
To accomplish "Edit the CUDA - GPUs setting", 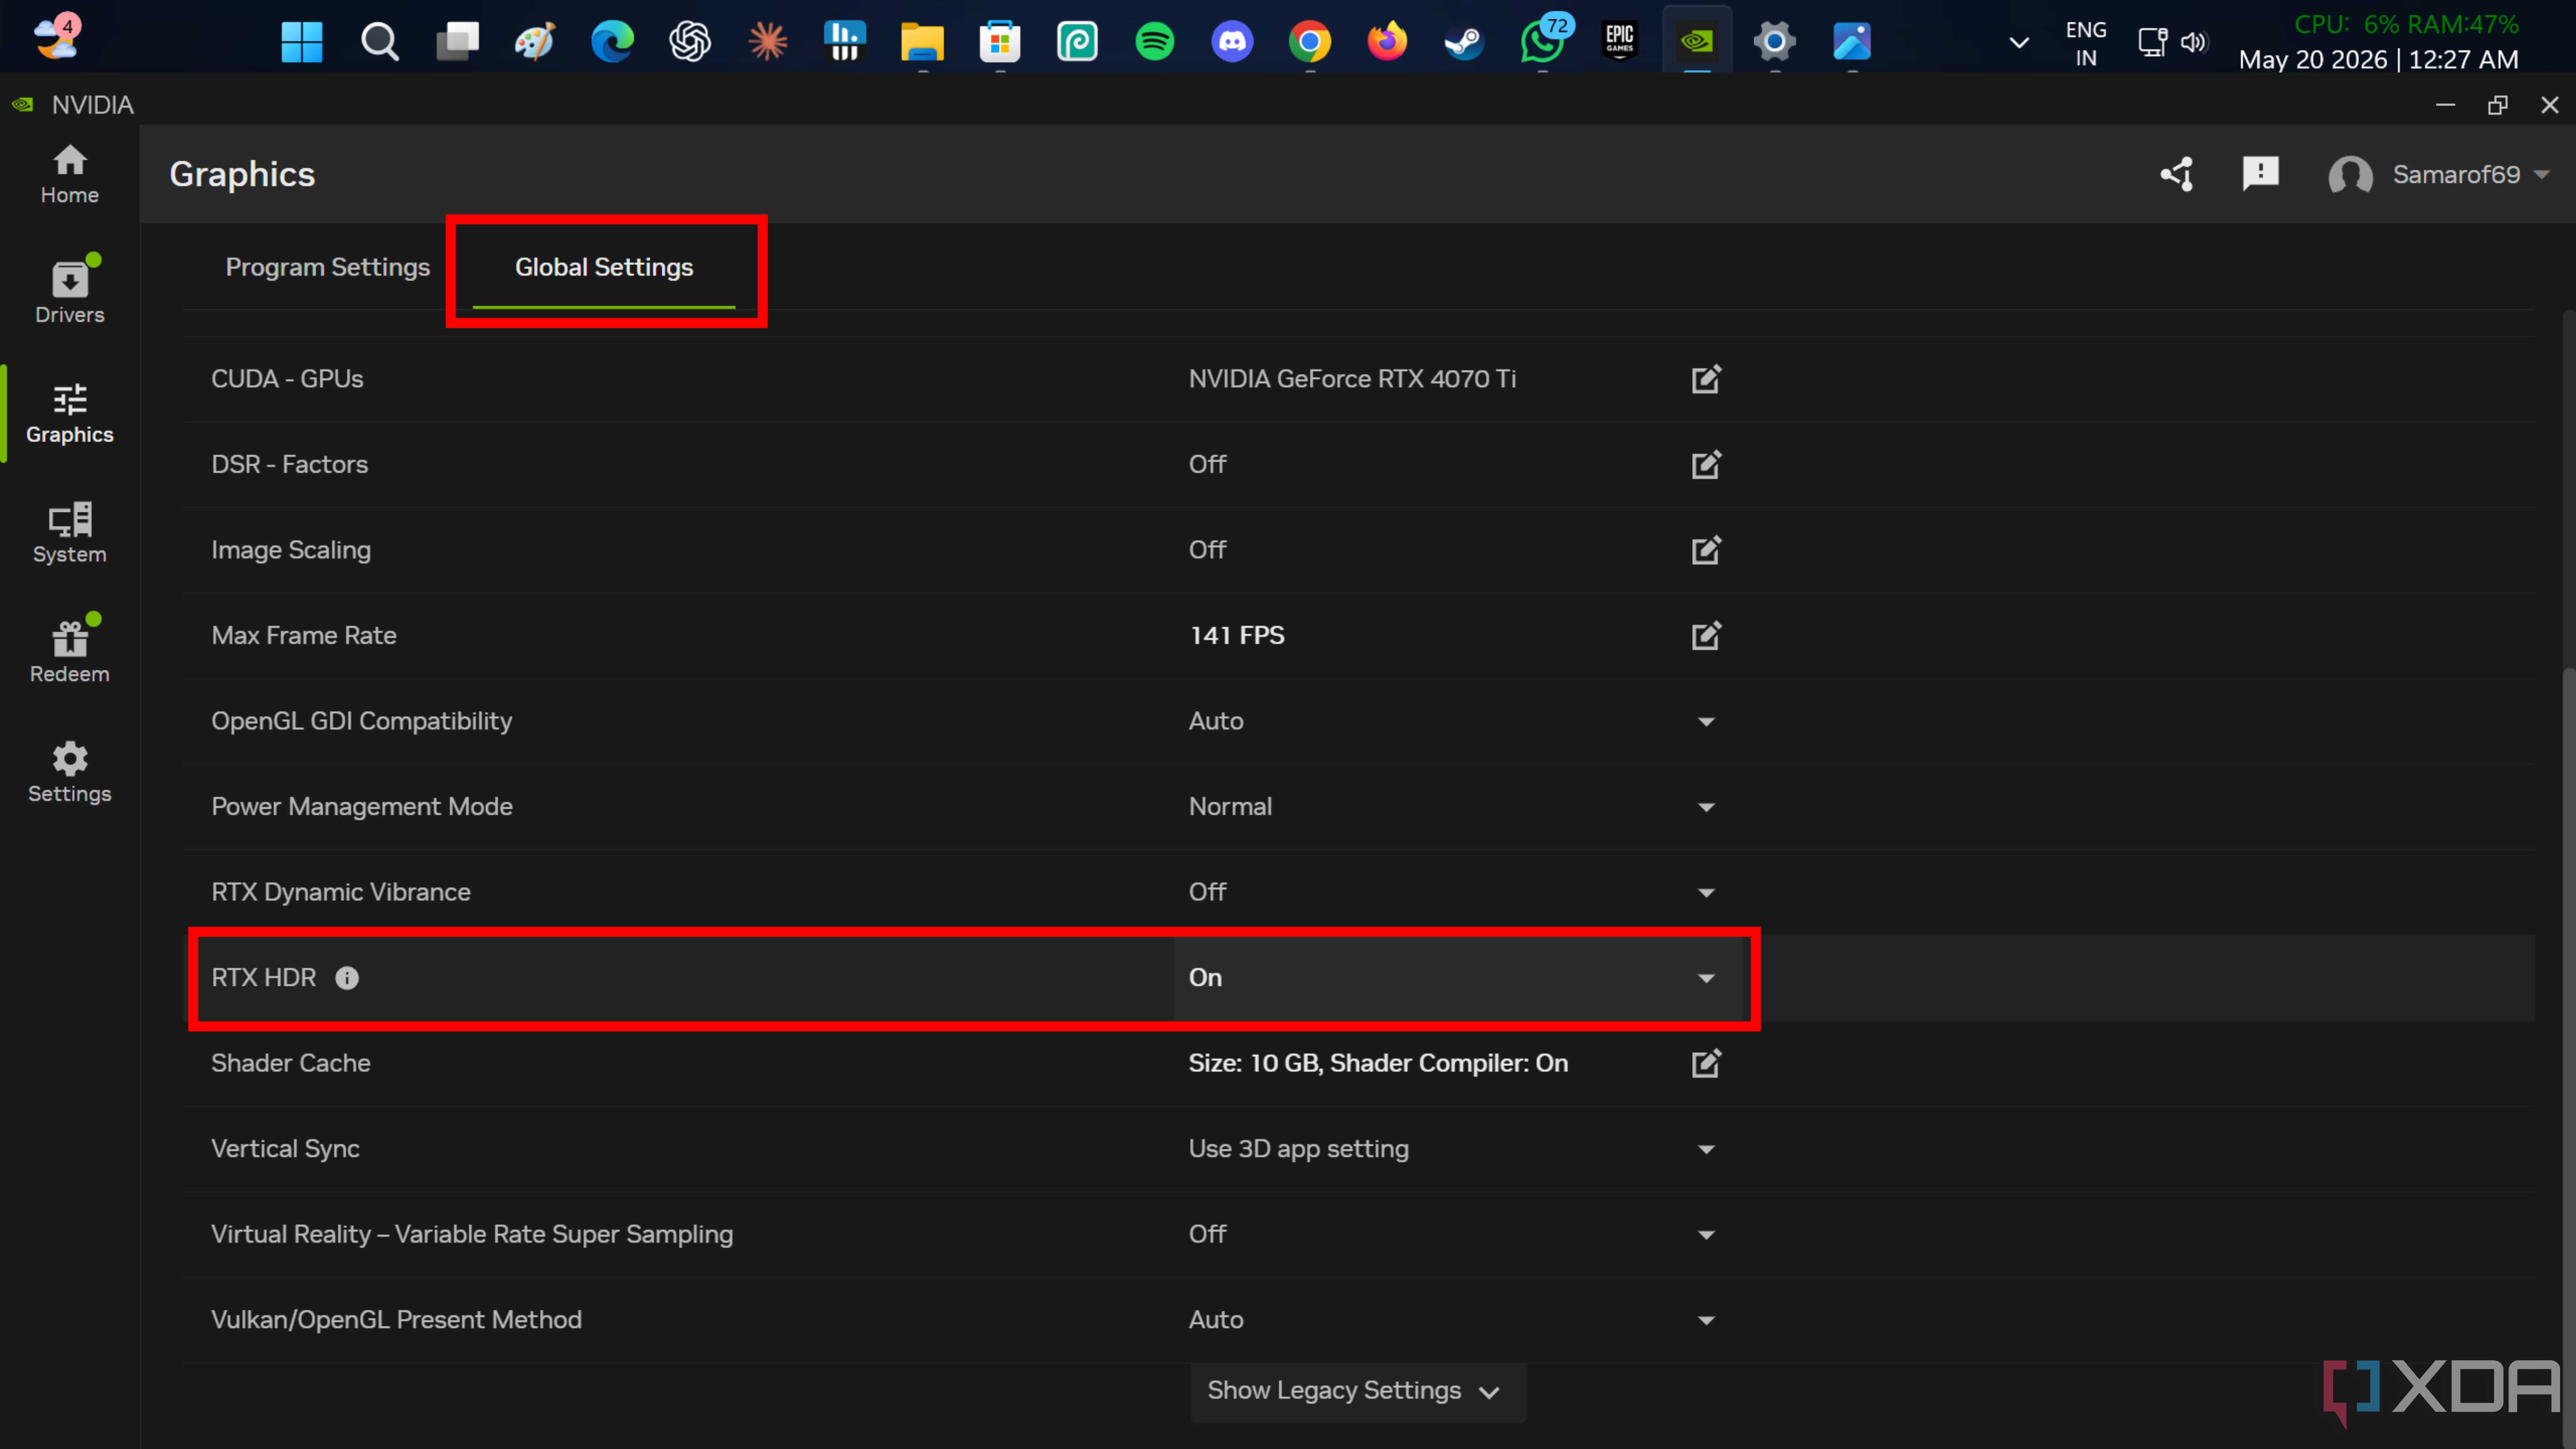I will (1706, 379).
